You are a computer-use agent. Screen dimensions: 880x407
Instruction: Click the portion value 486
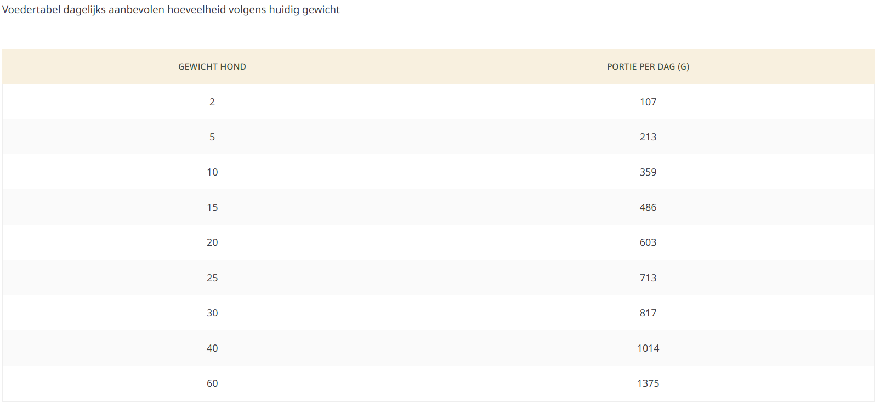pos(648,207)
